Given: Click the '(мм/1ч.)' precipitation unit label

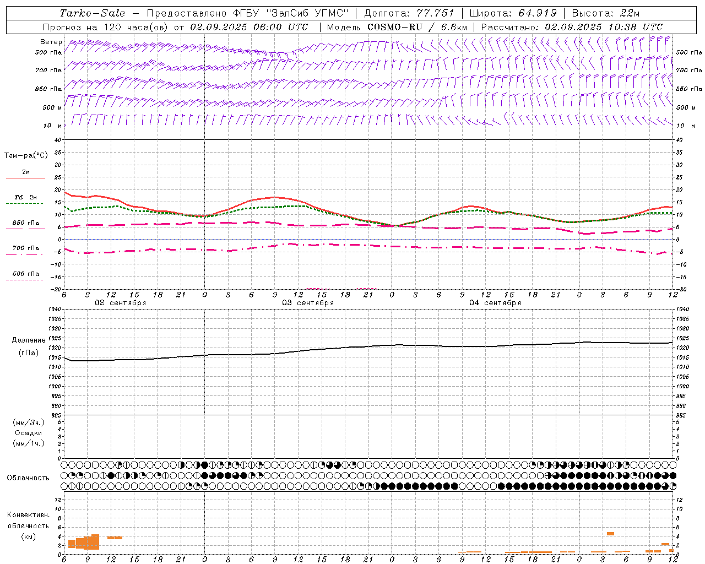Looking at the screenshot, I should pos(29,443).
